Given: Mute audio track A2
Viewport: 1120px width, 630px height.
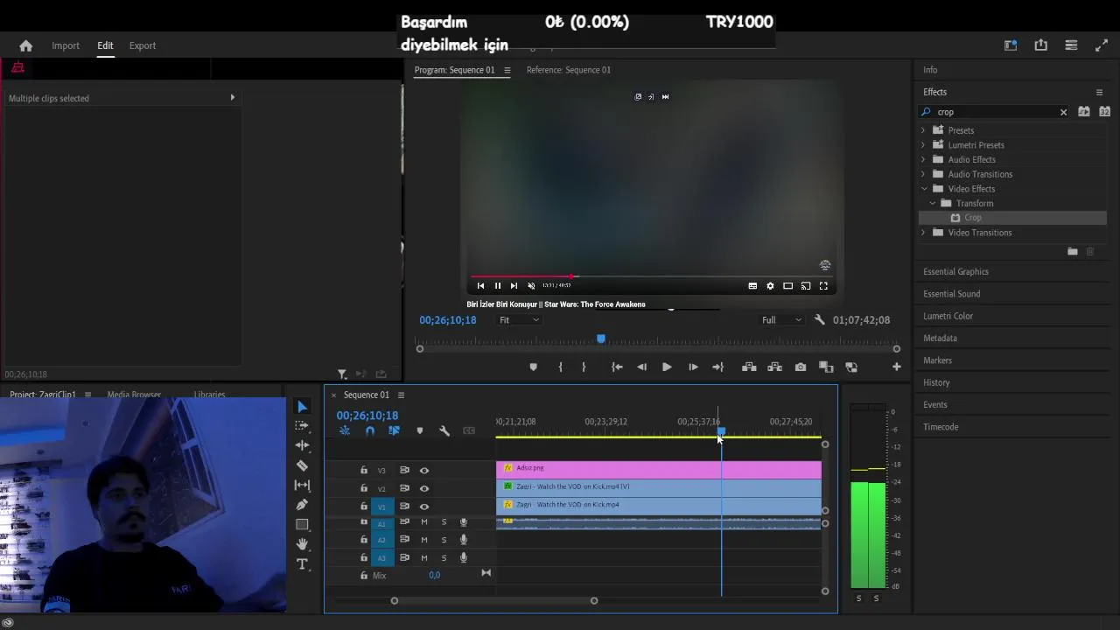Looking at the screenshot, I should tap(424, 540).
